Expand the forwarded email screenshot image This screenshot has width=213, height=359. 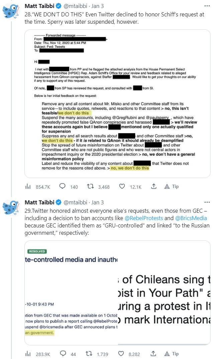click(x=117, y=103)
